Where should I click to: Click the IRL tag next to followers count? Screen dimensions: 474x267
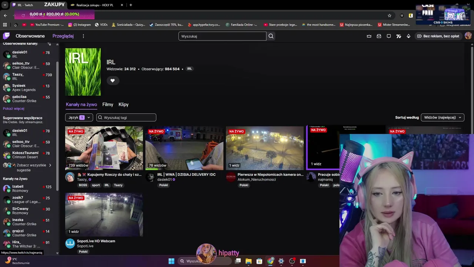pyautogui.click(x=190, y=69)
